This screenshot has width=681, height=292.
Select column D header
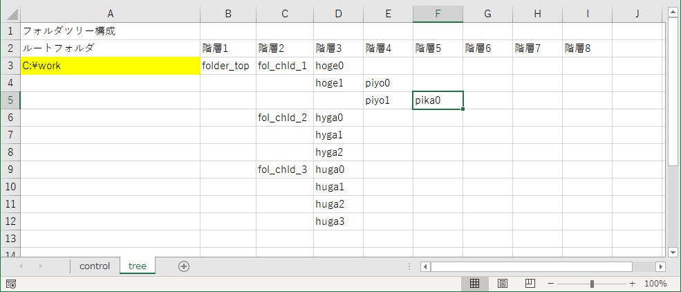(338, 14)
